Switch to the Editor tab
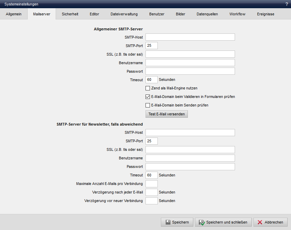The height and width of the screenshot is (230, 291). (94, 14)
